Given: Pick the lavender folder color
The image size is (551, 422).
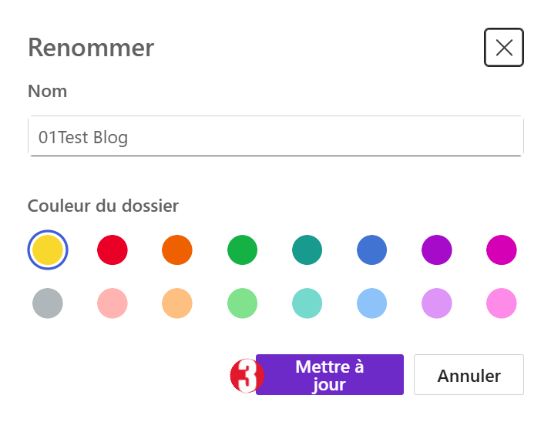Looking at the screenshot, I should click(437, 303).
